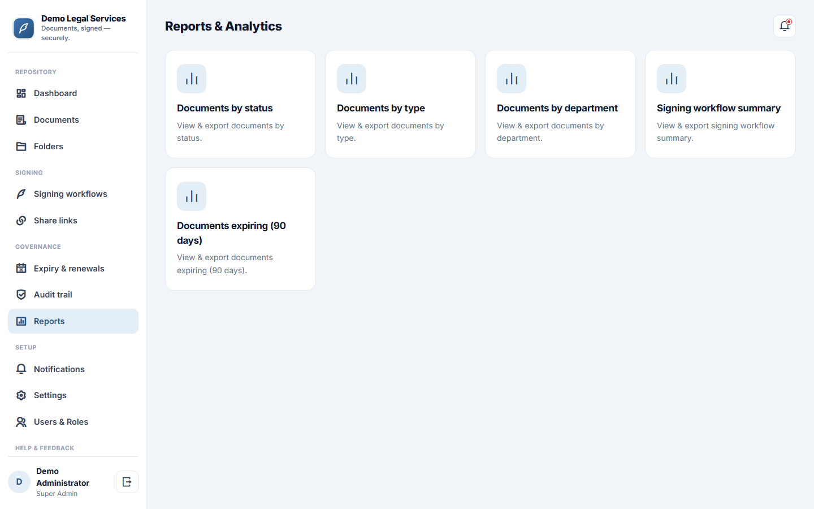Select Audit trail menu item
Screen dimensions: 814x509
click(73, 295)
